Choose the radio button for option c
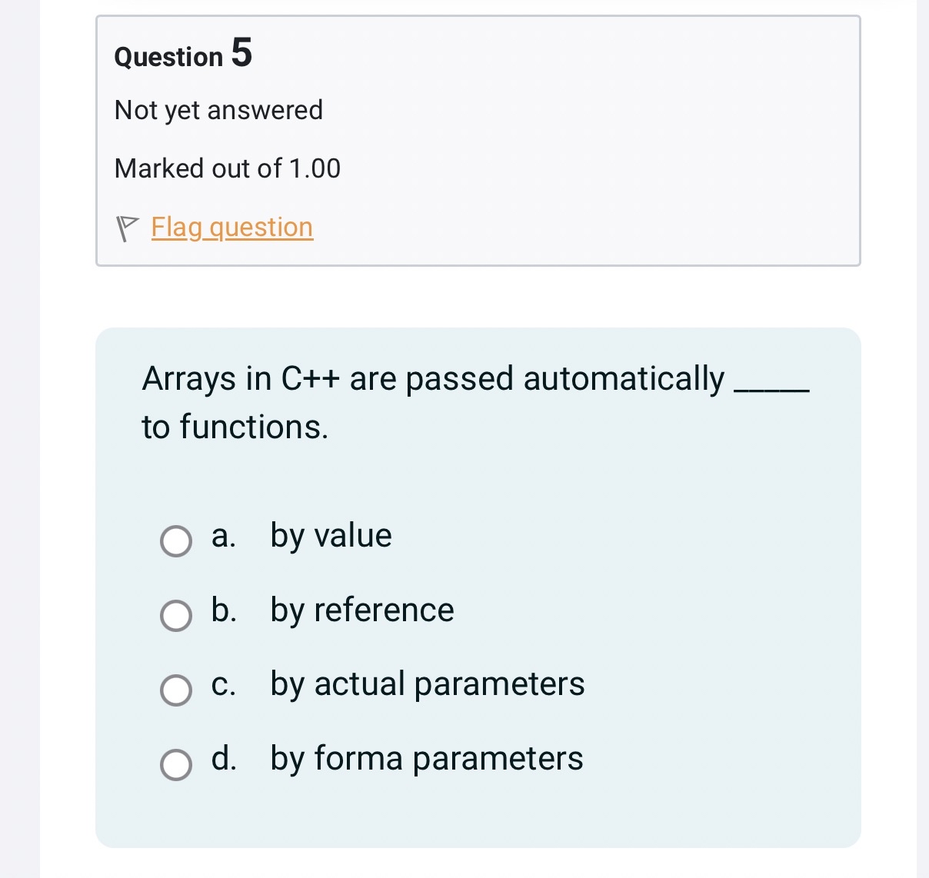This screenshot has height=878, width=929. click(x=176, y=690)
